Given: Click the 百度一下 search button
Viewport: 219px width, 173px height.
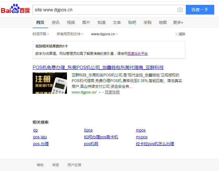Looking at the screenshot, I should pos(200,10).
